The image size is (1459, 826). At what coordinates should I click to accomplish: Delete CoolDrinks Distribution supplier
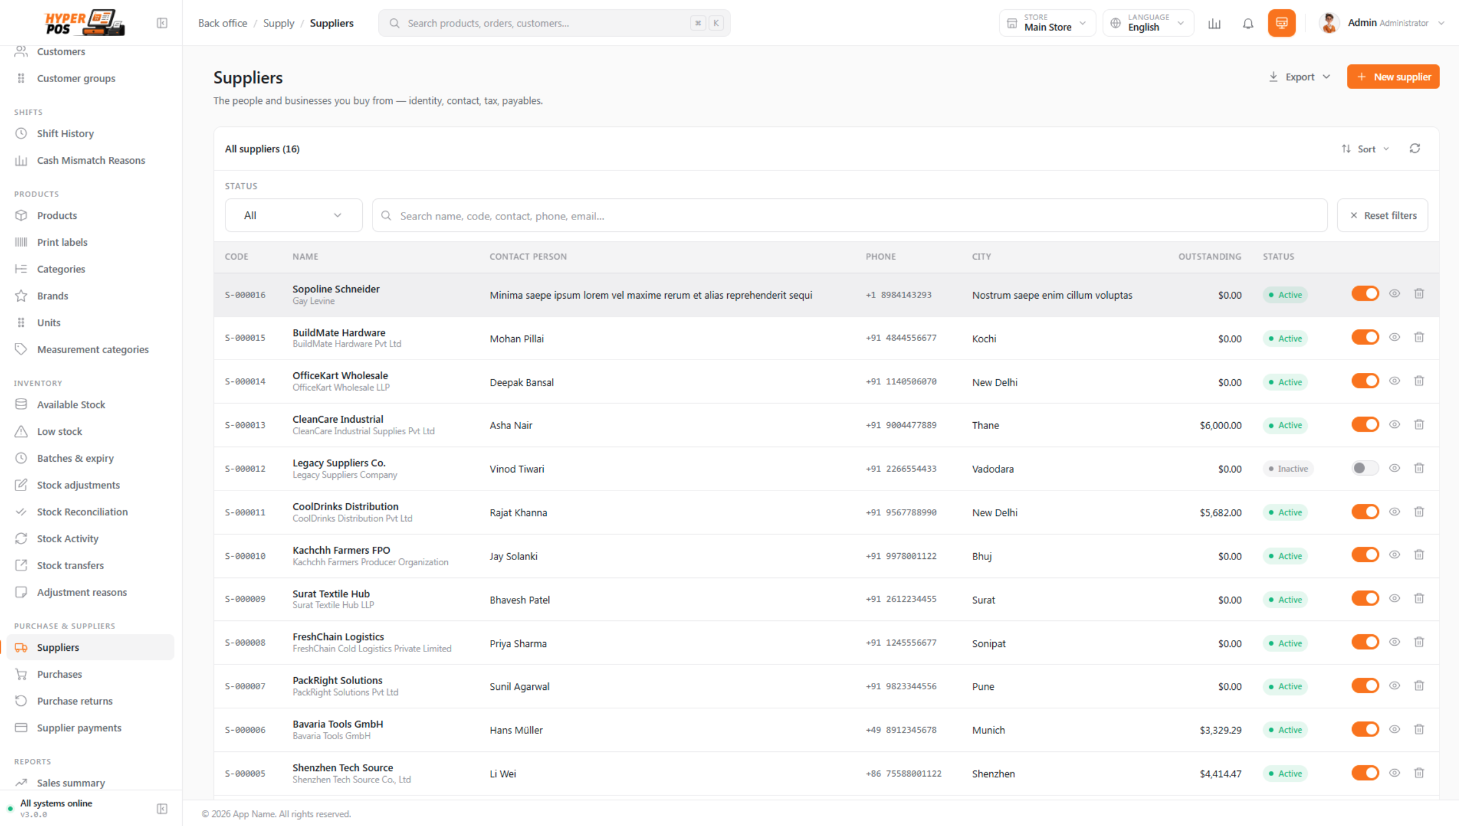pyautogui.click(x=1419, y=512)
